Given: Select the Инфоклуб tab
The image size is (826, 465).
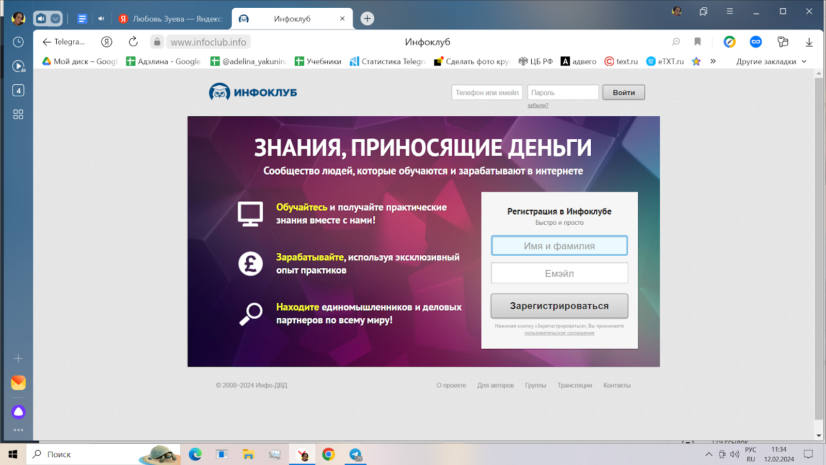Looking at the screenshot, I should 292,19.
